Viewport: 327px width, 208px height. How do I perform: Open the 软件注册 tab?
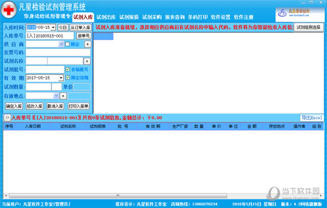pyautogui.click(x=244, y=17)
